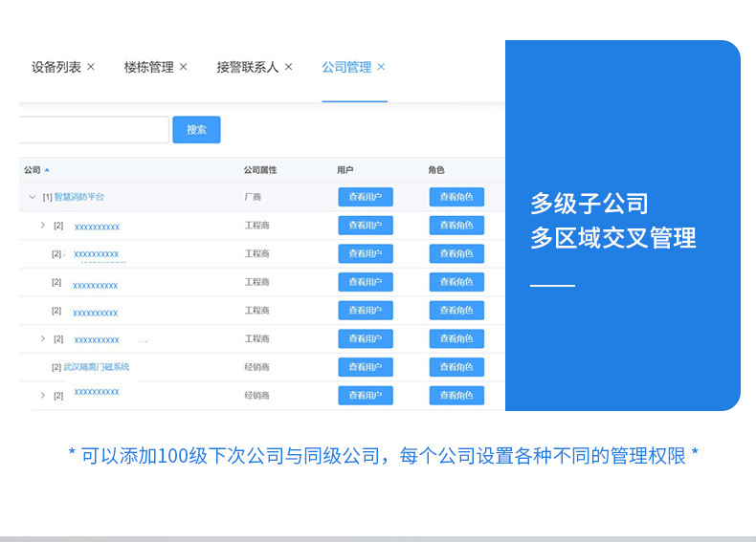
Task: Click 查看用户 in 武汉隔离门磁系统 row
Action: [365, 367]
